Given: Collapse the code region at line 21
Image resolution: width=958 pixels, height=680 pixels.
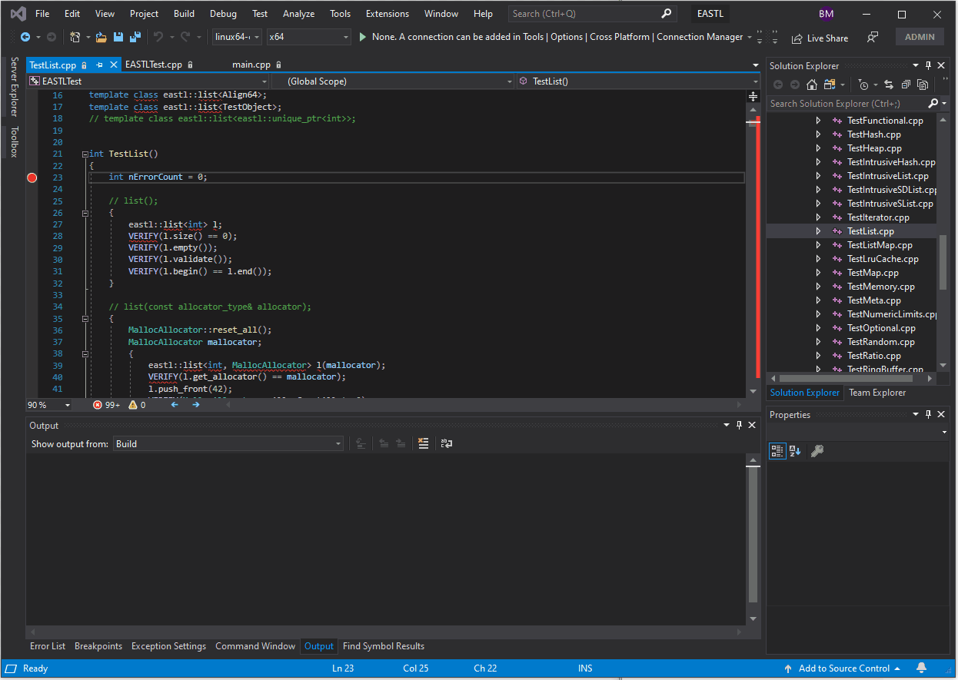Looking at the screenshot, I should pyautogui.click(x=85, y=153).
